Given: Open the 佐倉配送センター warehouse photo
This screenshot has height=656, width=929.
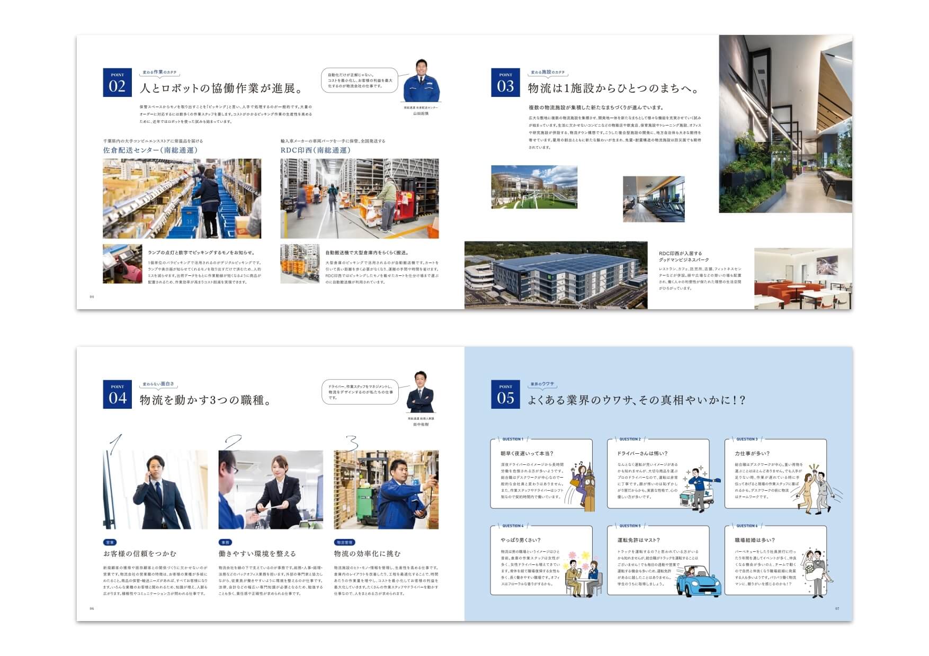Looking at the screenshot, I should coord(182,199).
